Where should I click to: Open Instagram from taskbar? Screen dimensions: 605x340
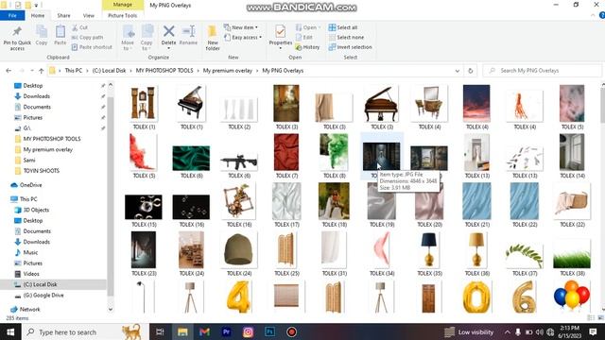coord(248,331)
